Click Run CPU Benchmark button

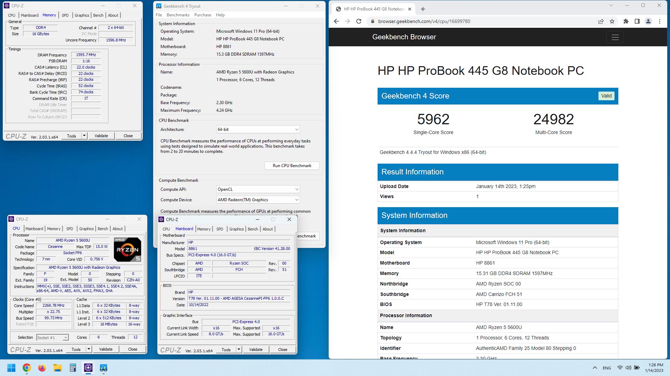292,166
